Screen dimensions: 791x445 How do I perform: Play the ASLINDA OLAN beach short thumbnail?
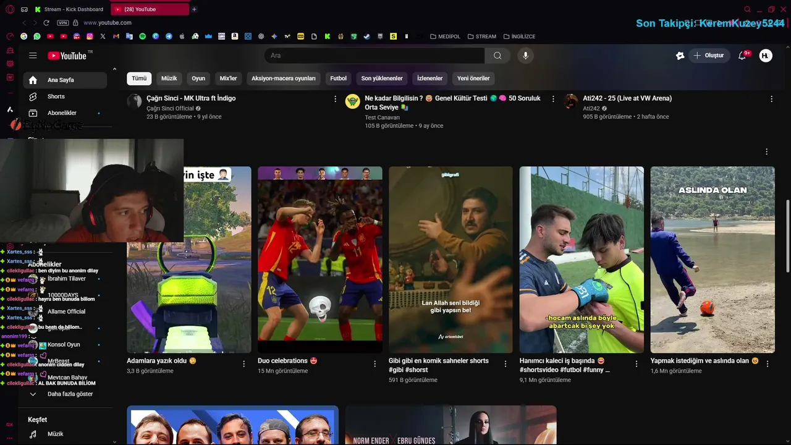click(x=713, y=260)
